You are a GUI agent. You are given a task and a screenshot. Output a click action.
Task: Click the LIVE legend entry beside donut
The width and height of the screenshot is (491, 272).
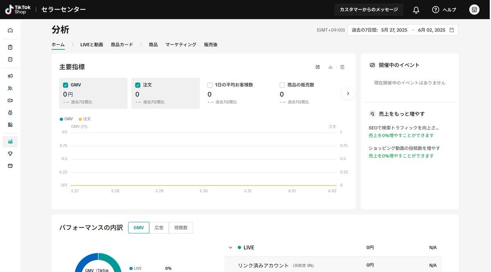135,268
